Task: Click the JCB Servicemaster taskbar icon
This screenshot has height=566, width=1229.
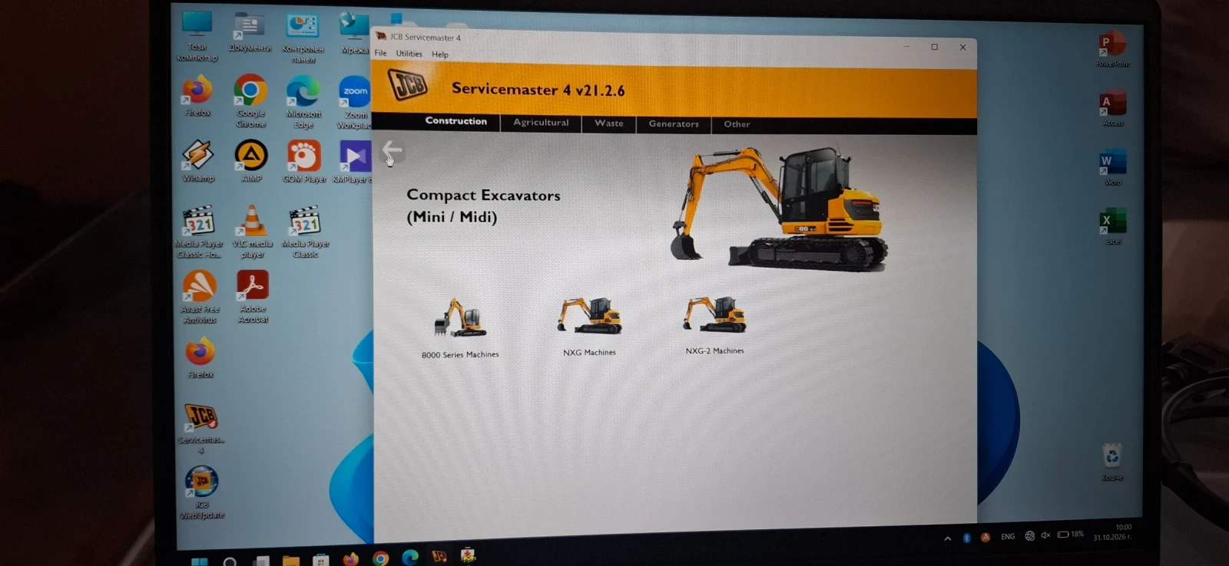Action: 439,557
